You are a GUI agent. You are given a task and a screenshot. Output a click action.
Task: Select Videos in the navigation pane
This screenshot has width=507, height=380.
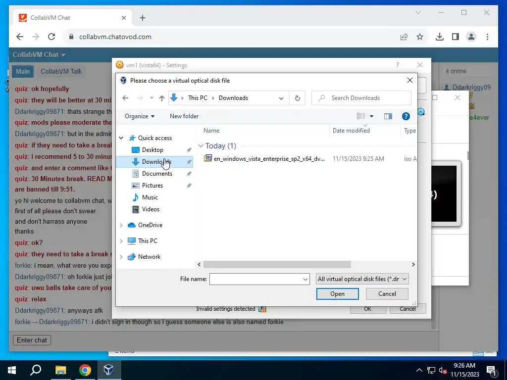[x=151, y=209]
